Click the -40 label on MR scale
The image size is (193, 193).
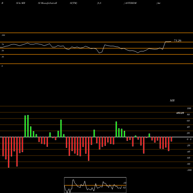tap(188, 152)
